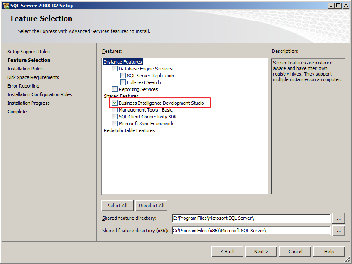Click the Shared feature directory (x86) field
Screen dimensions: 352x264
point(251,231)
